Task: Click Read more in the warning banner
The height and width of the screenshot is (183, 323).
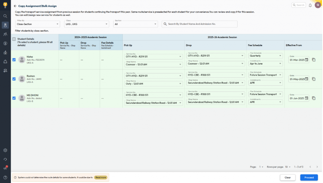Action: (x=101, y=178)
